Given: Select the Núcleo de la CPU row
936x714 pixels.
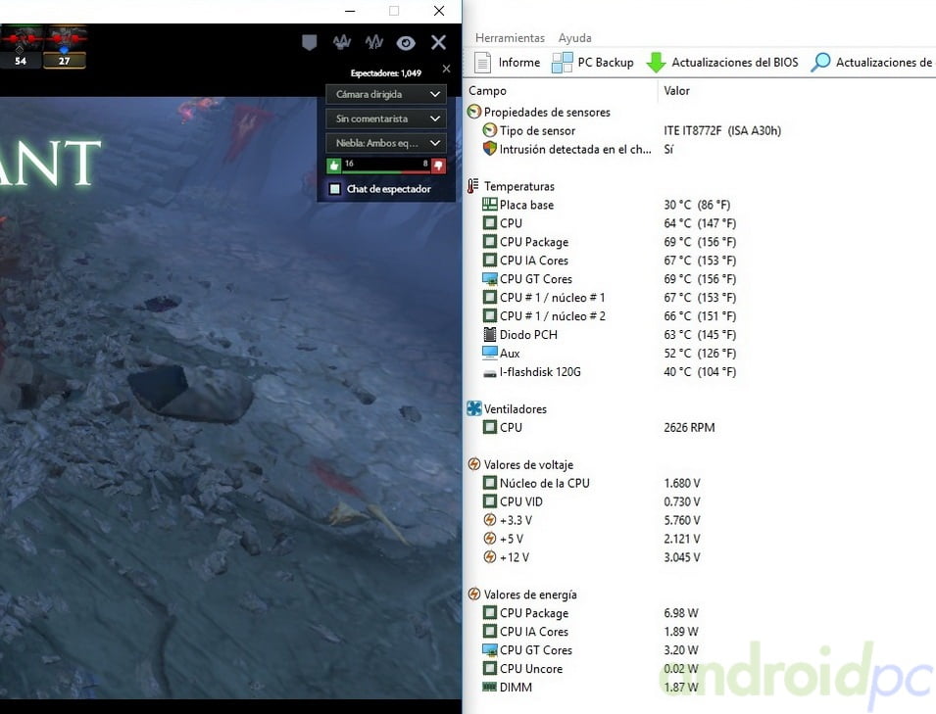Looking at the screenshot, I should [x=592, y=483].
